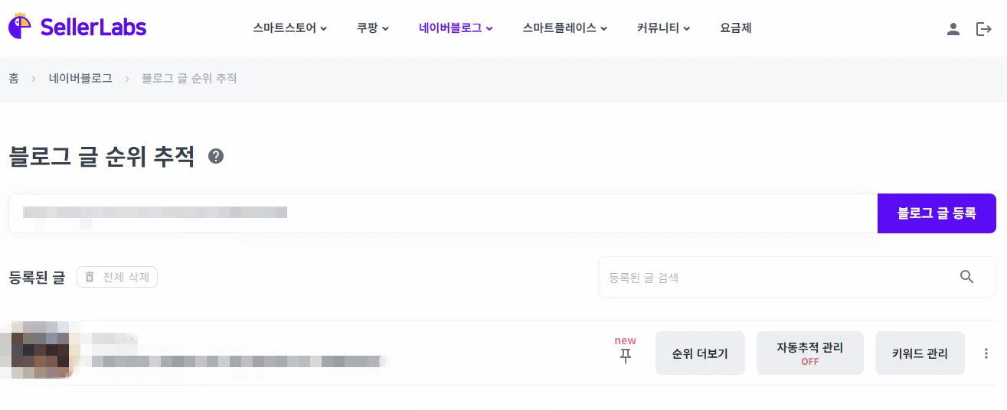Pin the registered post
This screenshot has height=410, width=1007.
(626, 356)
